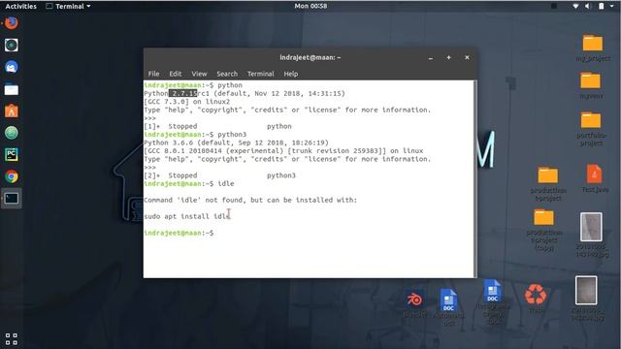The height and width of the screenshot is (349, 621).
Task: Select the Terminal icon in the dock
Action: (x=12, y=198)
